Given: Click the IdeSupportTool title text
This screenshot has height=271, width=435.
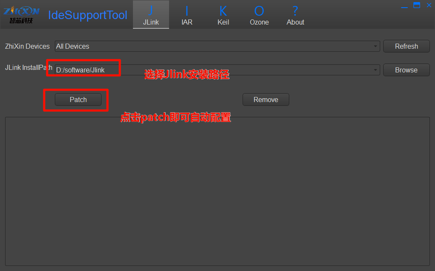Looking at the screenshot, I should tap(88, 15).
